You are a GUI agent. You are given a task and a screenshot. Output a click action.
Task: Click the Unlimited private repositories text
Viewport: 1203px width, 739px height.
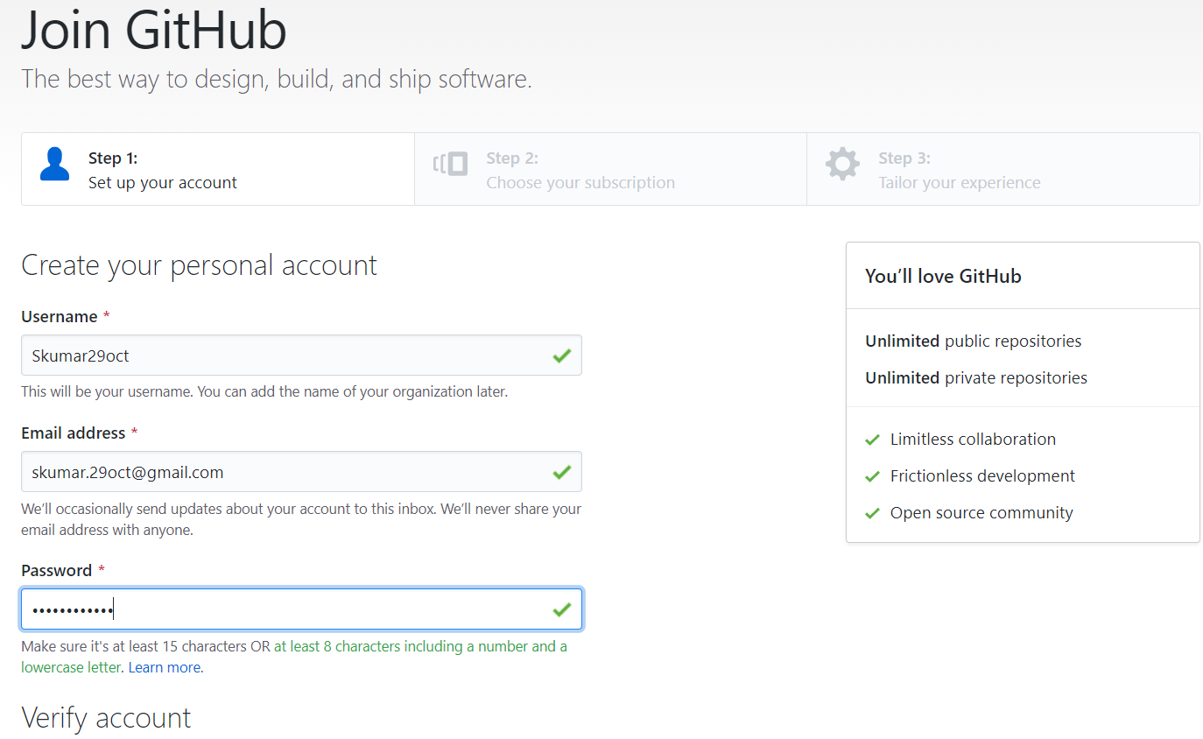pos(976,378)
